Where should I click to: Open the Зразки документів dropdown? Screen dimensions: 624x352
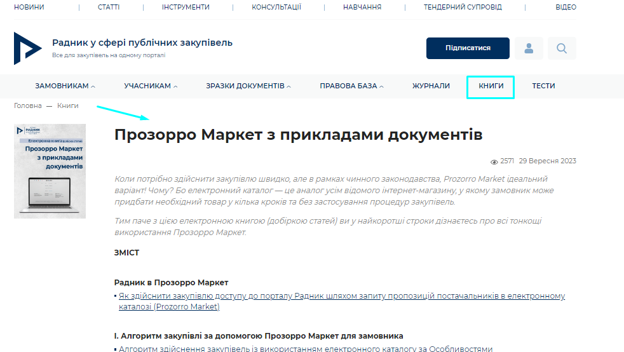point(248,86)
